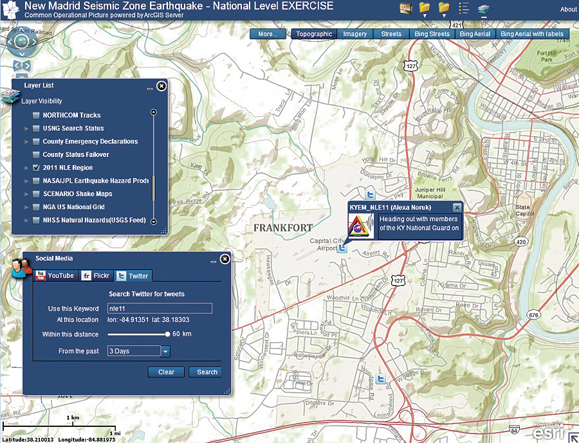Open the briefcase emergency kit tool
This screenshot has height=443, width=579.
point(406,8)
